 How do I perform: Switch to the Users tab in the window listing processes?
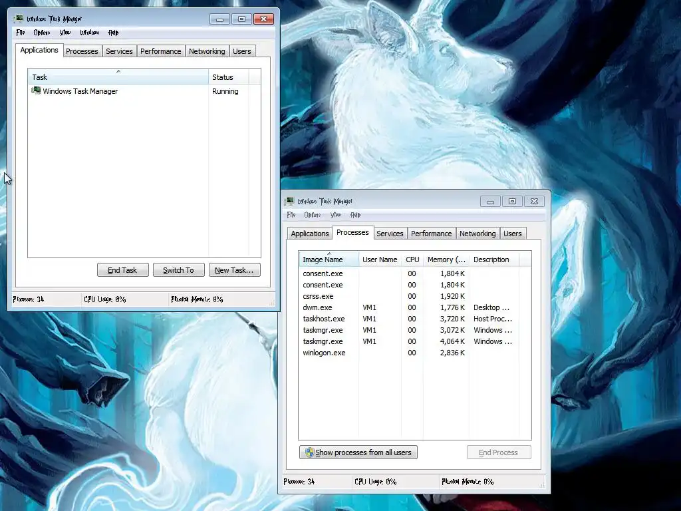(513, 234)
